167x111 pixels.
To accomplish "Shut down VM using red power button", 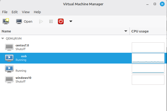I will (61, 21).
